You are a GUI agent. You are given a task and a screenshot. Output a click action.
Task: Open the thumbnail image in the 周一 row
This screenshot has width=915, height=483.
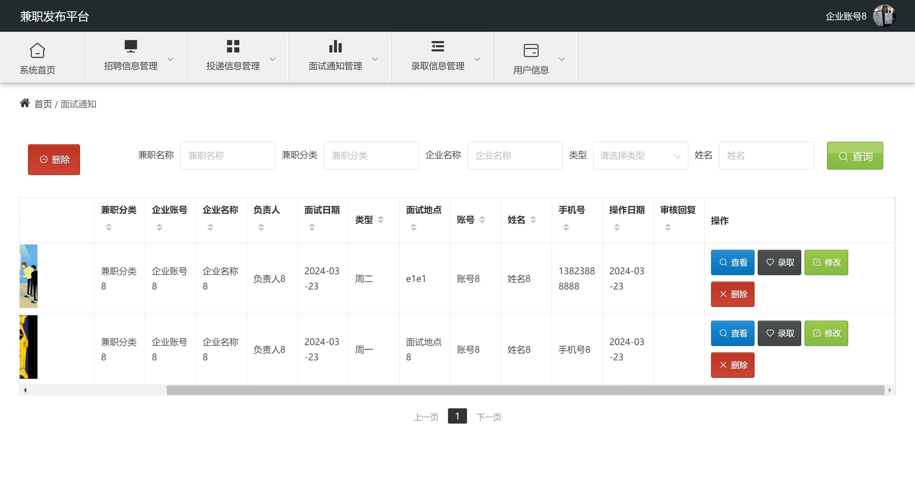28,347
